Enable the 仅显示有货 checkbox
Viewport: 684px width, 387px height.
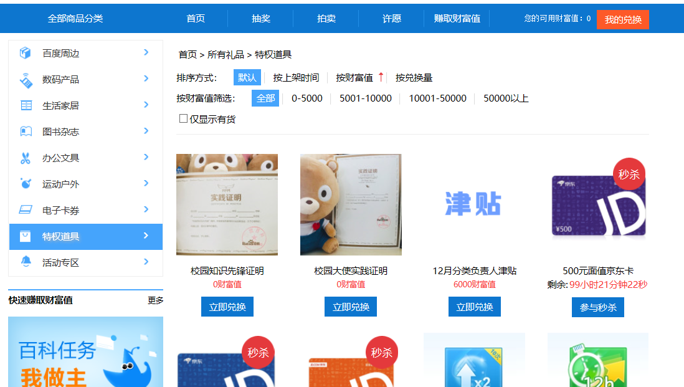pyautogui.click(x=183, y=118)
